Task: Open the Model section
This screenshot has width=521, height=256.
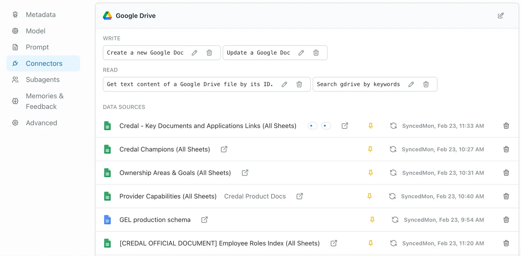Action: click(x=43, y=31)
